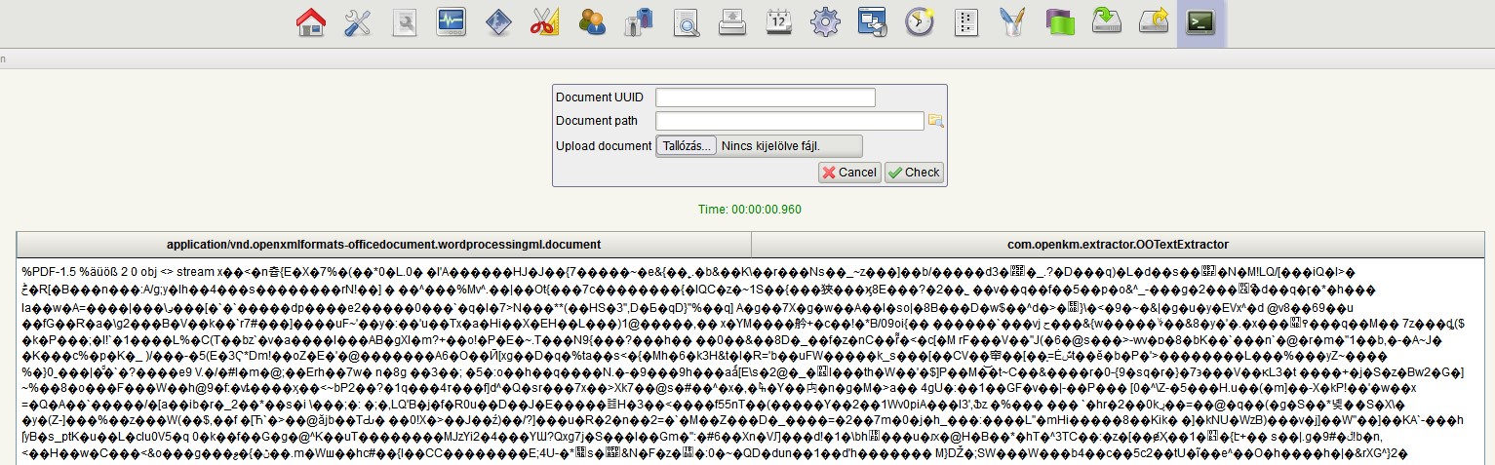Open the users icon with two people
This screenshot has width=1495, height=465.
(x=592, y=22)
